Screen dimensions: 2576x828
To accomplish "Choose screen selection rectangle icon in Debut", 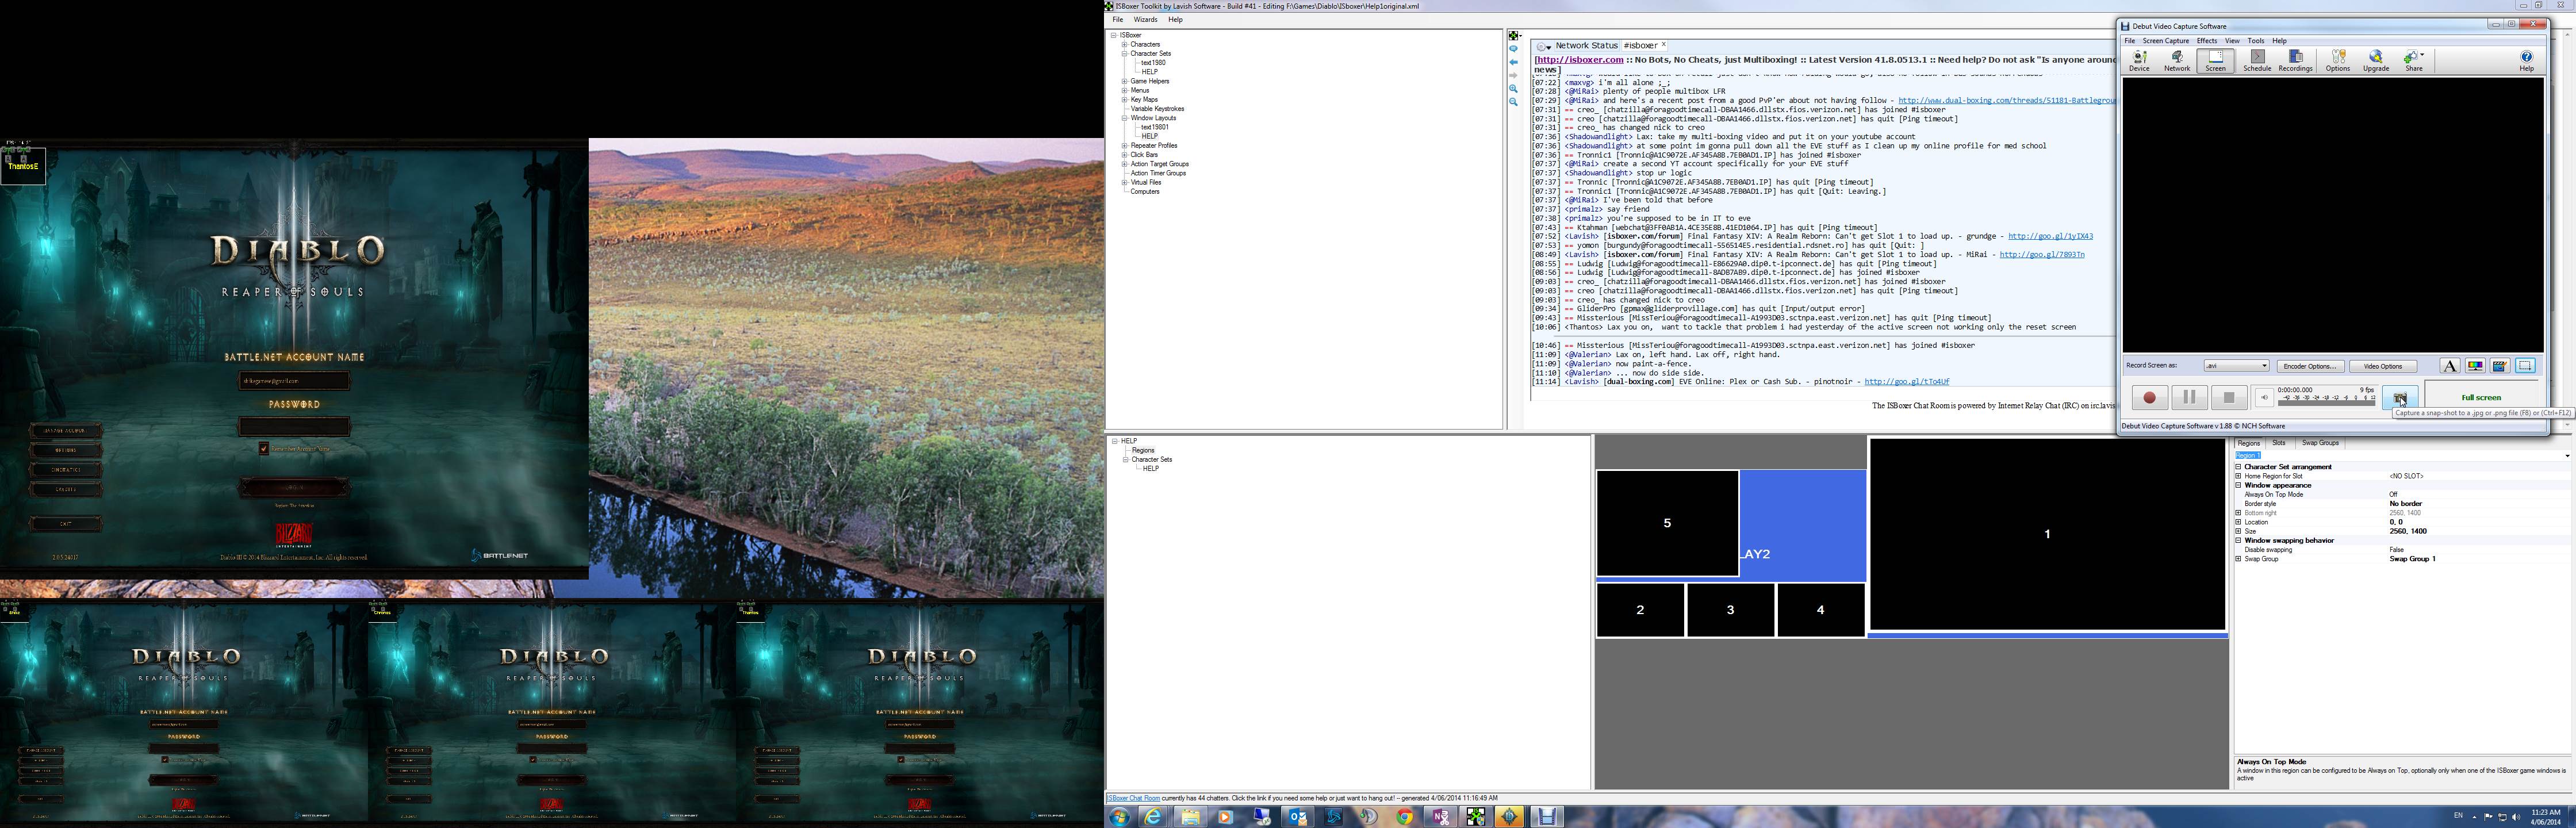I will (2526, 366).
